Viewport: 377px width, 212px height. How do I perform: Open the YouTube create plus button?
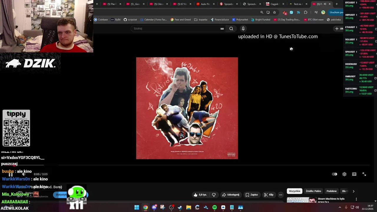339,29
